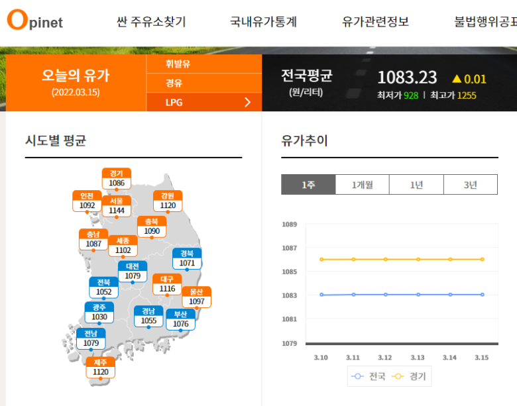Select the 제주 1120 map marker

pyautogui.click(x=100, y=368)
